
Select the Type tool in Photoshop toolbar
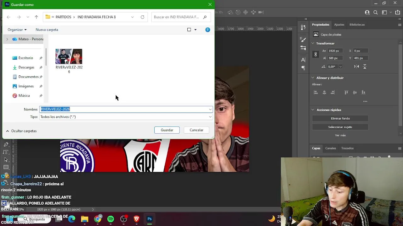(6, 152)
